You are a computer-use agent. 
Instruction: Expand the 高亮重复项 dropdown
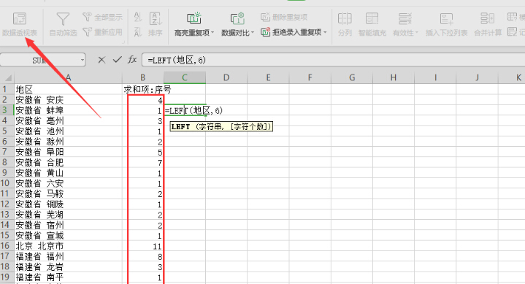click(x=212, y=33)
